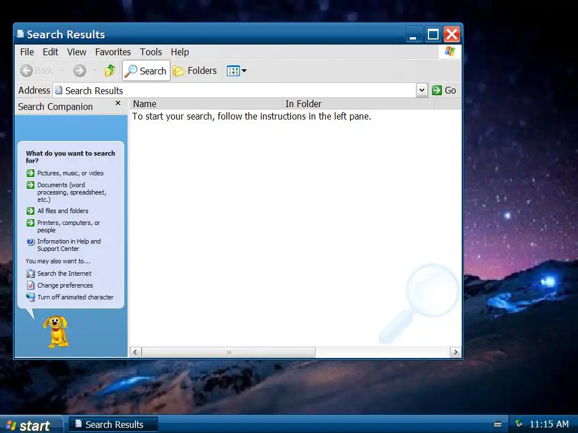Click the horizontal scrollbar left arrow
This screenshot has width=578, height=433.
pos(135,352)
